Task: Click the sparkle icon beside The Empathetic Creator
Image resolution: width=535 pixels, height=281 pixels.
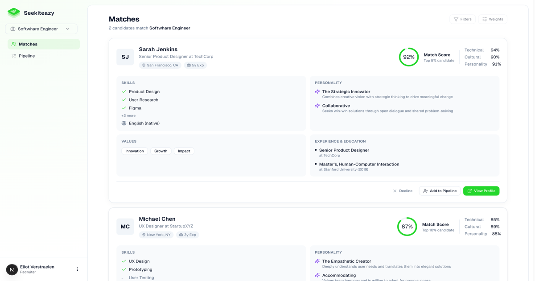Action: [x=317, y=261]
